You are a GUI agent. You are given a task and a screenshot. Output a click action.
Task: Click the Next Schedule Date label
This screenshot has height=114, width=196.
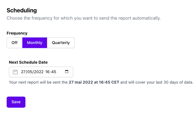coord(28,62)
